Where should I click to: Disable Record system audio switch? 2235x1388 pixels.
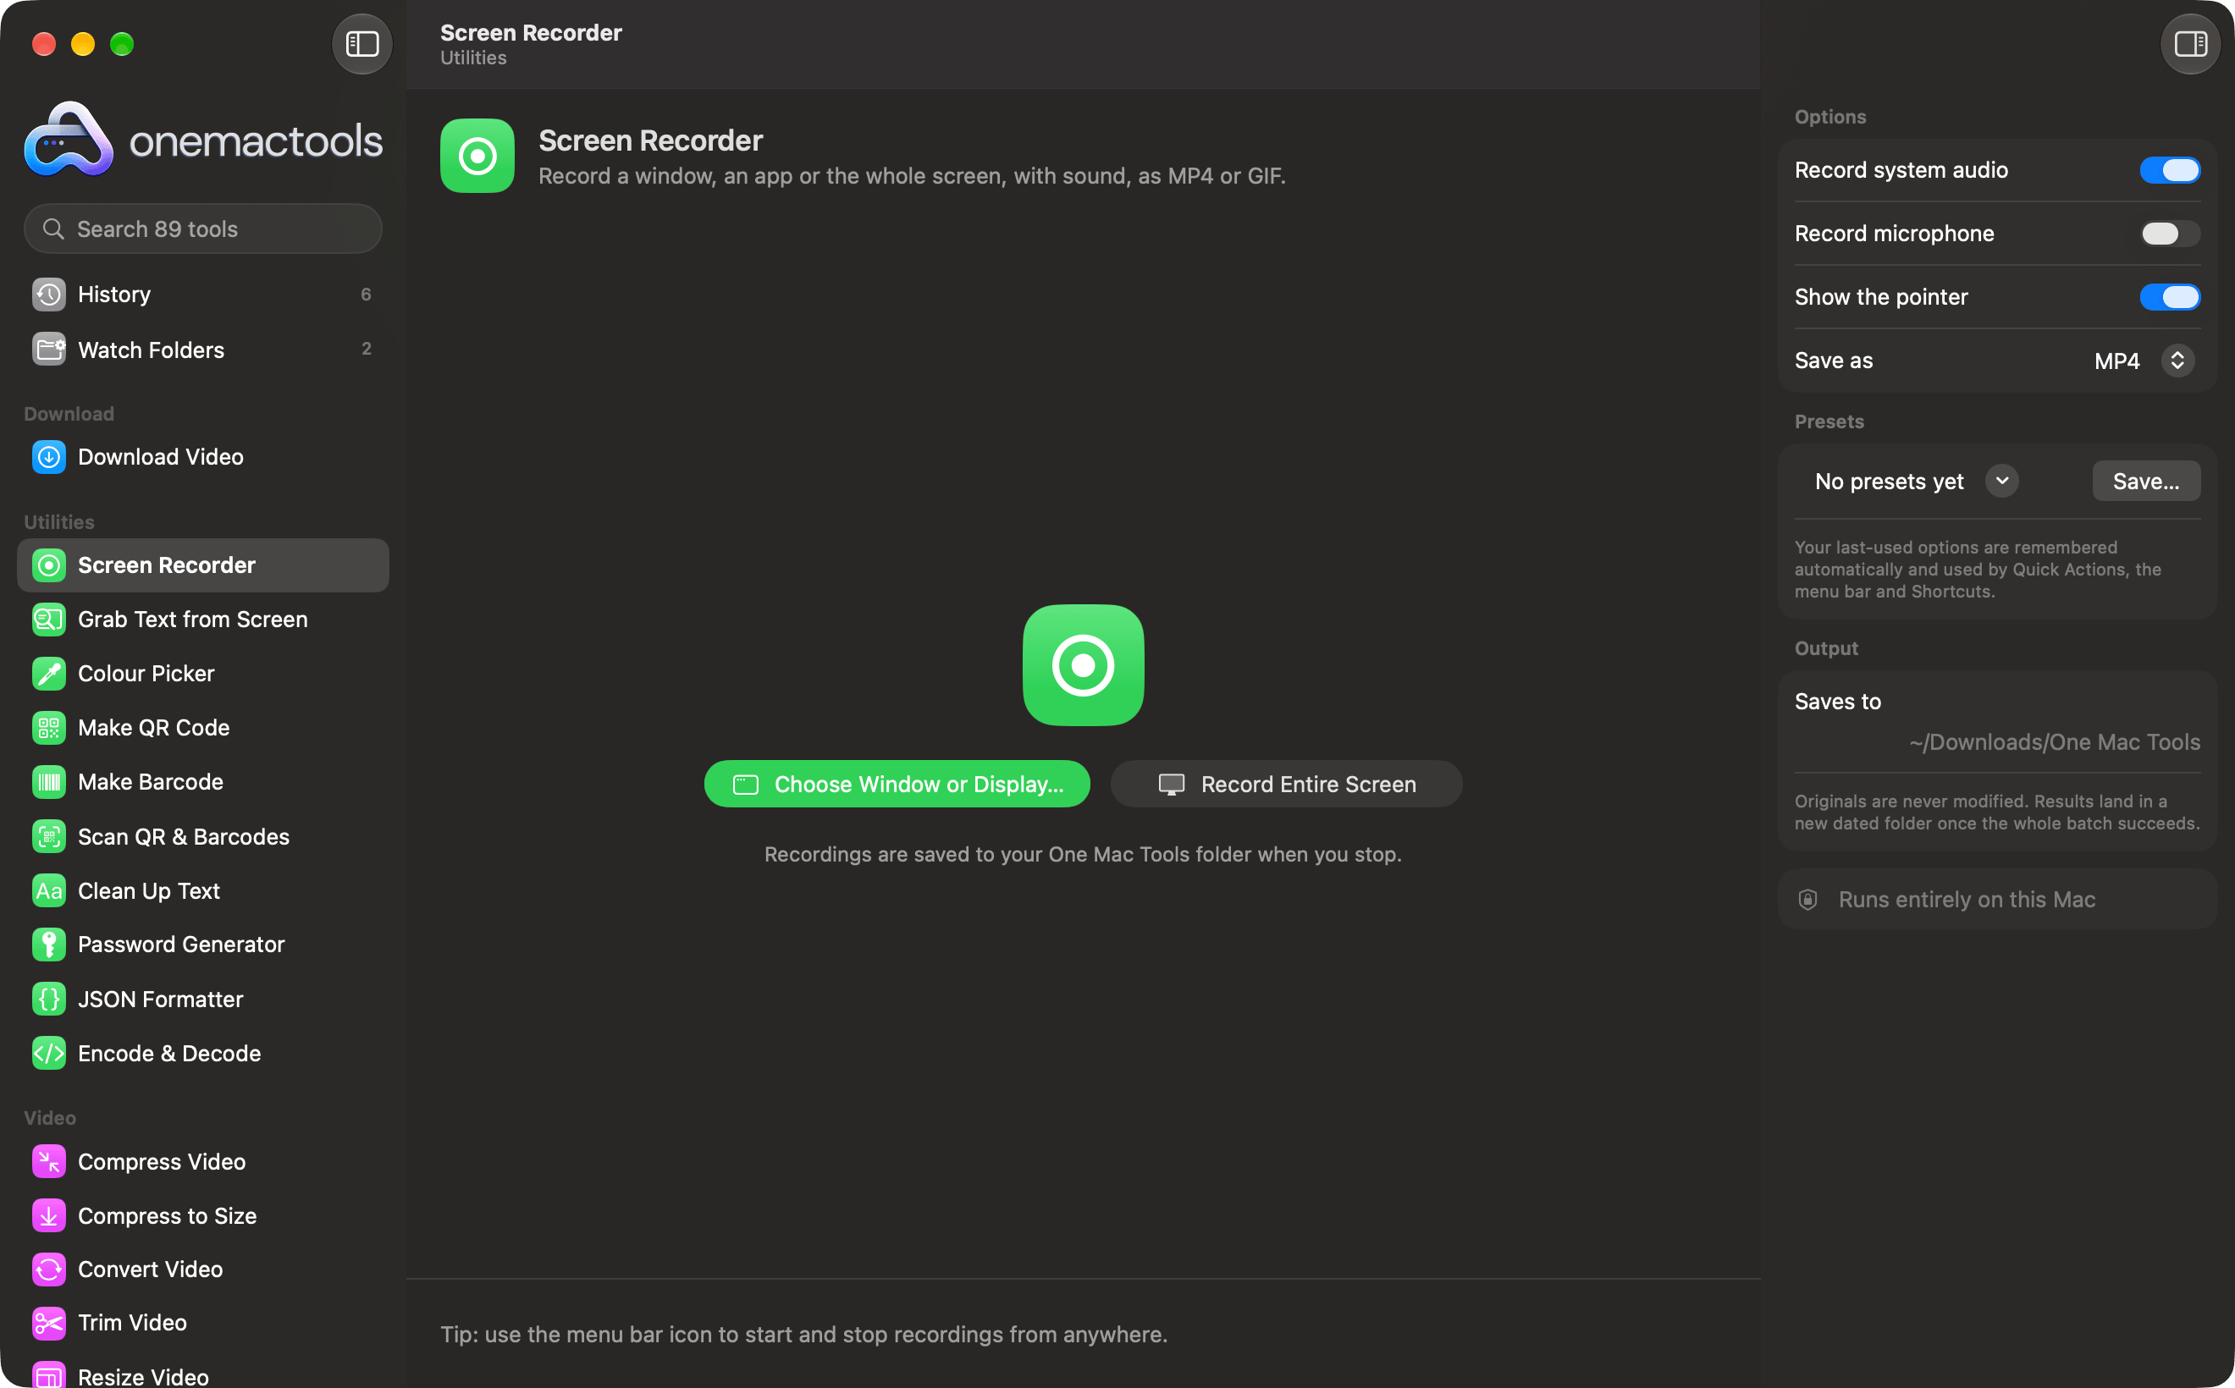point(2170,170)
